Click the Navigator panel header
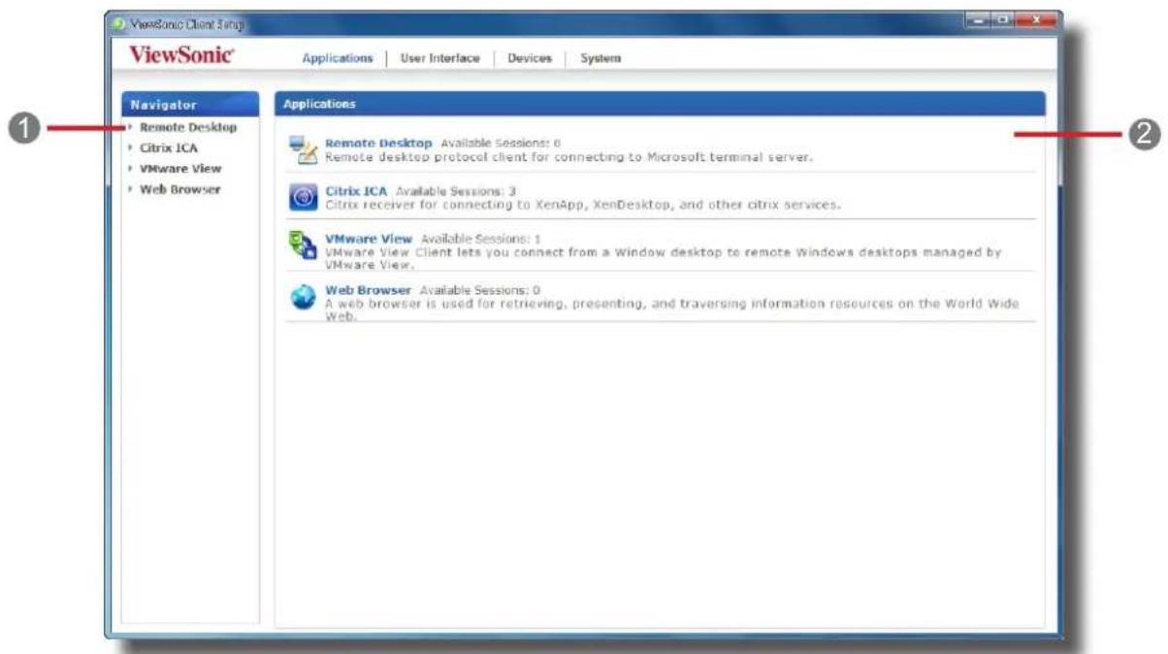This screenshot has width=1168, height=654. 190,104
